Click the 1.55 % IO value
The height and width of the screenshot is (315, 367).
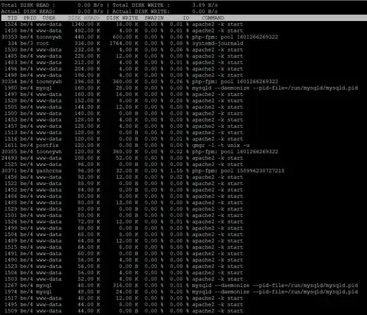(x=179, y=171)
